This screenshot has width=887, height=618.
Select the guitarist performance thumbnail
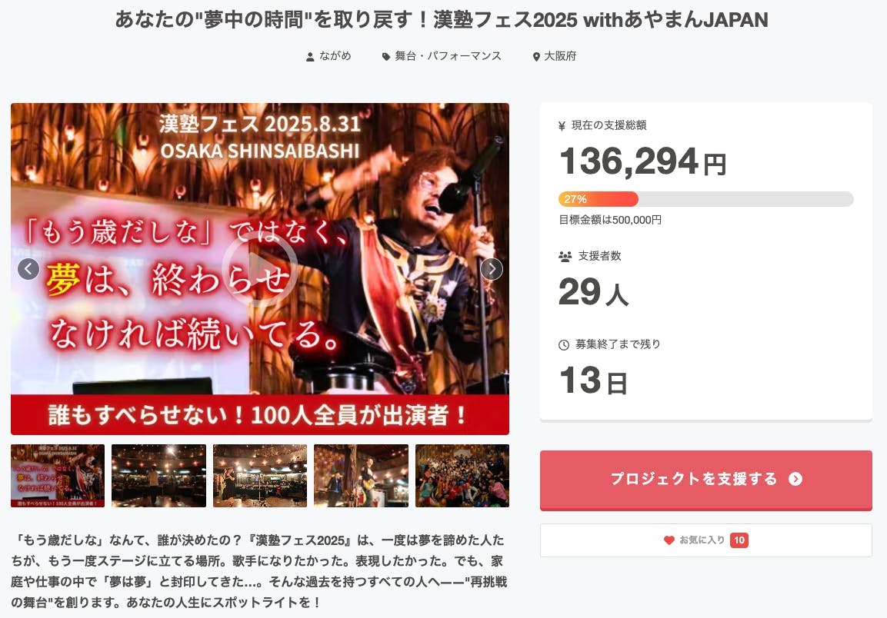[x=361, y=476]
